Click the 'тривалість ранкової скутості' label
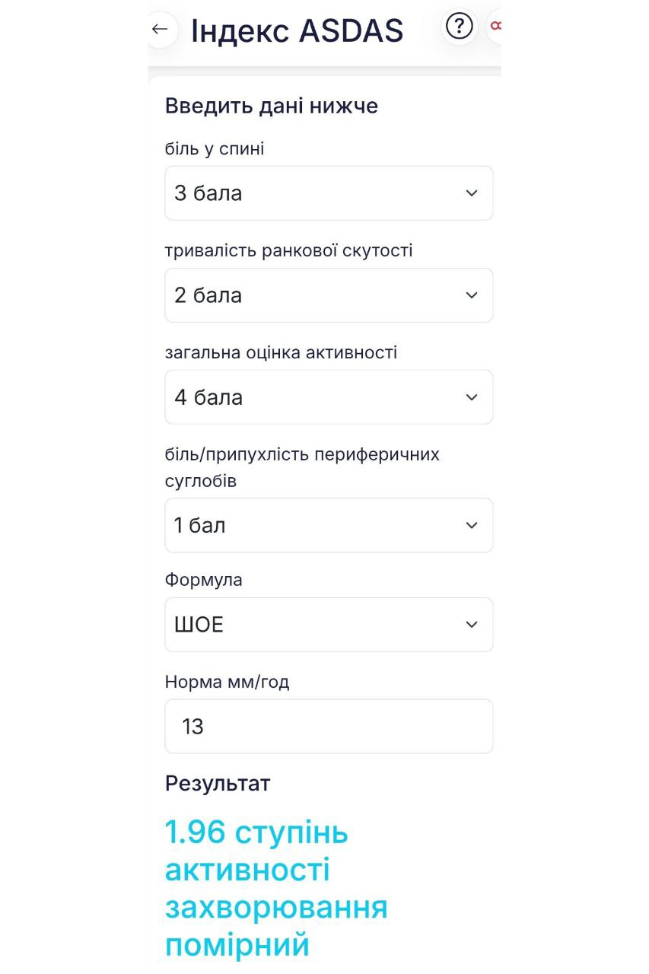Viewport: 649px width, 974px height. click(x=288, y=250)
